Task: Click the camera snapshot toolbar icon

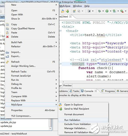Action: pos(89,11)
